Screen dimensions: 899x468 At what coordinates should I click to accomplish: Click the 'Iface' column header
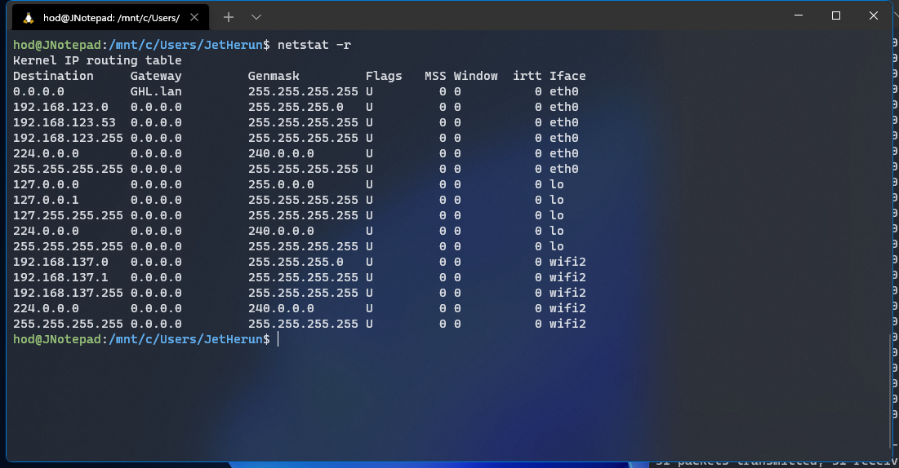[x=567, y=76]
